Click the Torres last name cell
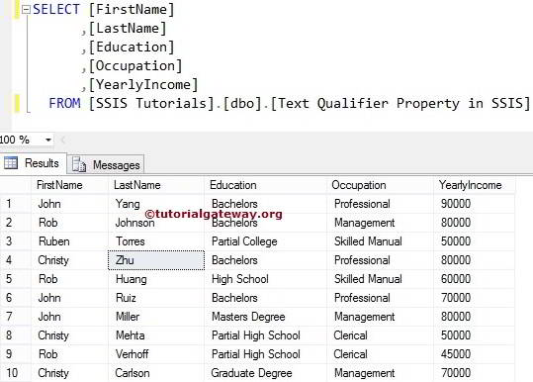Viewport: 533px width, 382px height. click(156, 241)
